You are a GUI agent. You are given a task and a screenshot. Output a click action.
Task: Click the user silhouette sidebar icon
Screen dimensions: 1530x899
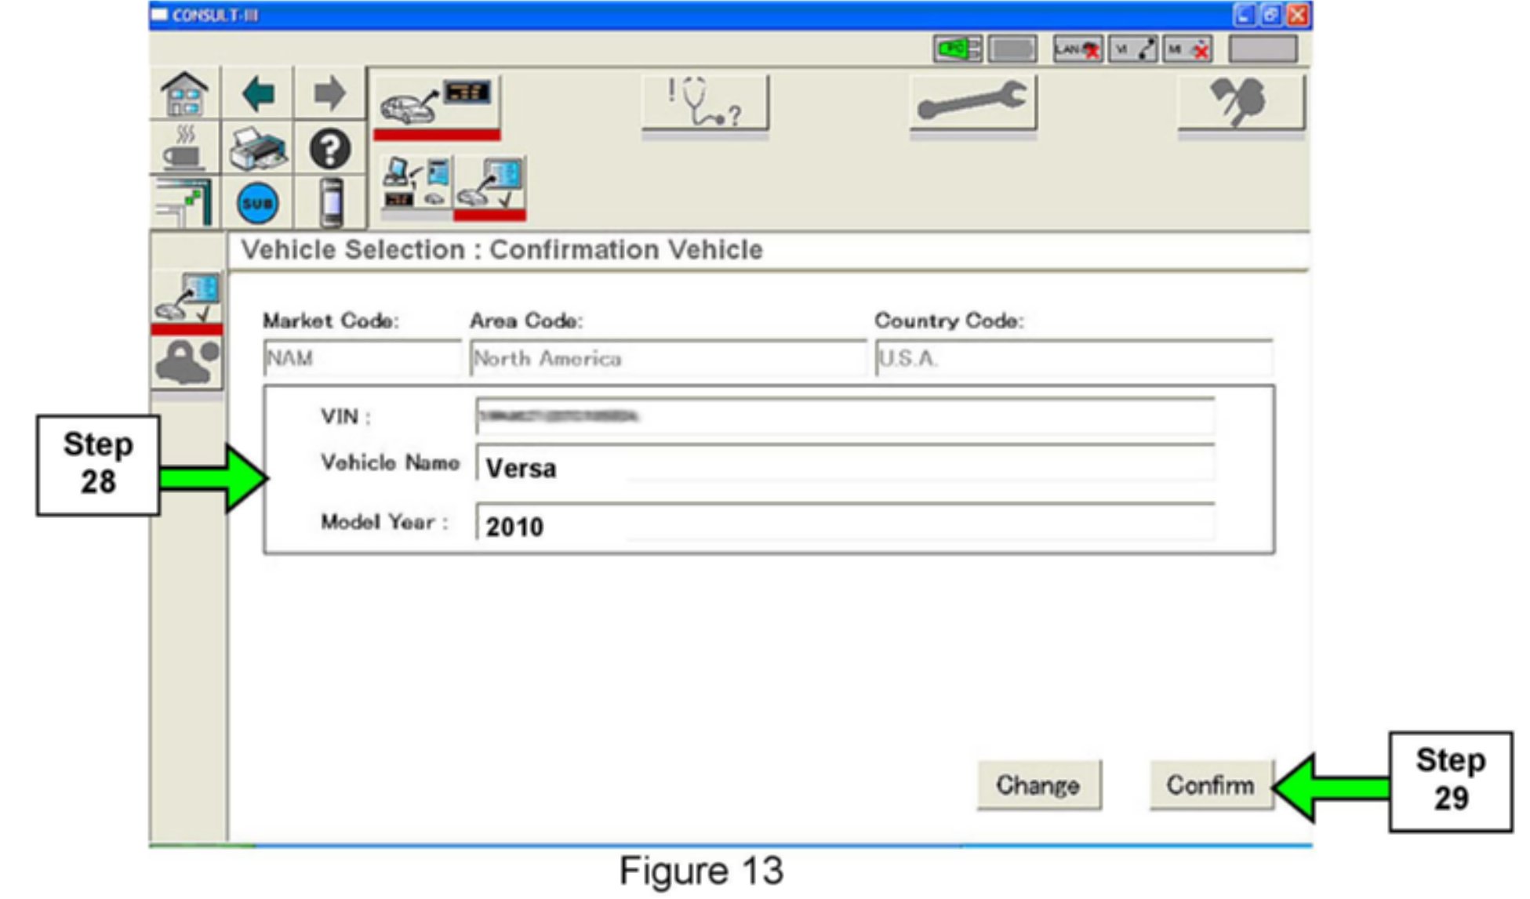tap(187, 363)
